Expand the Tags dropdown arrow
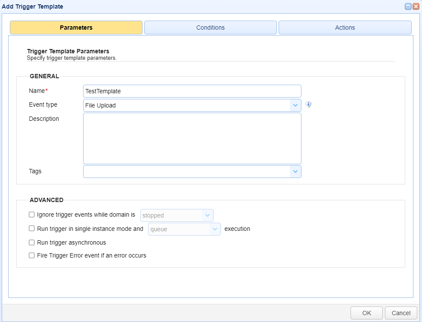This screenshot has width=422, height=322. tap(295, 172)
